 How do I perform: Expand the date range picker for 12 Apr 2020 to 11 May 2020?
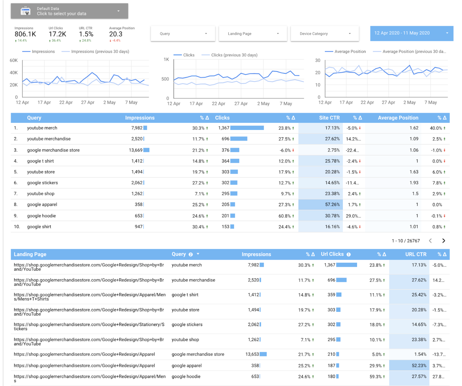pos(412,33)
